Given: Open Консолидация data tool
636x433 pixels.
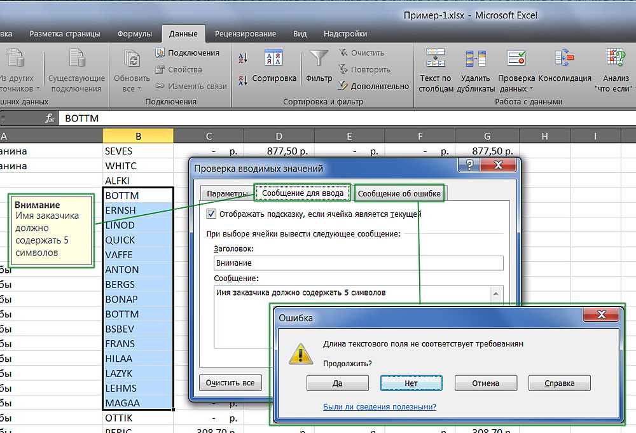Looking at the screenshot, I should pos(565,65).
